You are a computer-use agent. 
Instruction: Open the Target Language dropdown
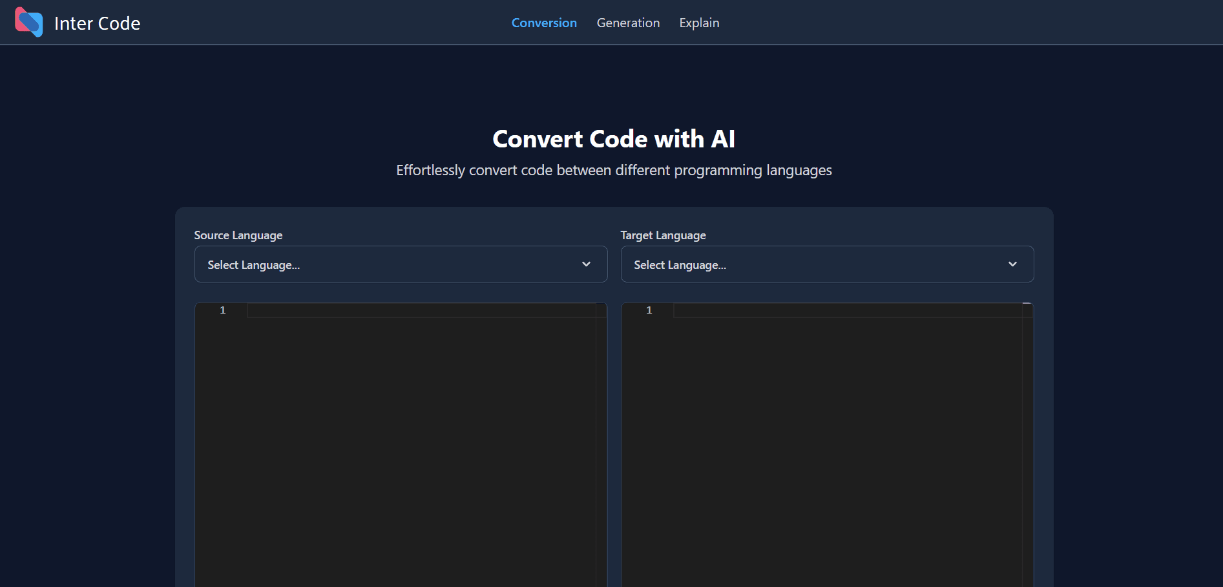(827, 264)
